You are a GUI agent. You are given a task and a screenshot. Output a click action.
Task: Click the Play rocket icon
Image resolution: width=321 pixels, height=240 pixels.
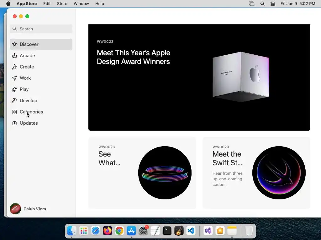pos(14,89)
